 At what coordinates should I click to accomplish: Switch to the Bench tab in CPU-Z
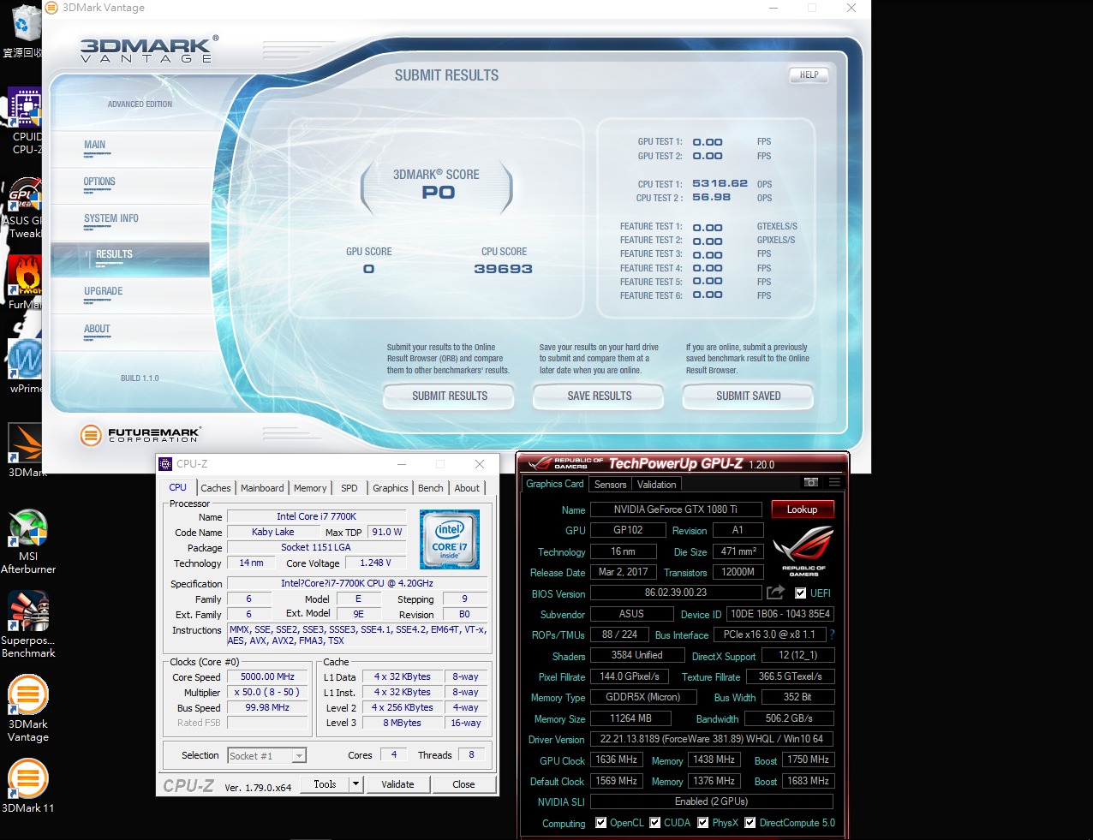click(x=431, y=488)
